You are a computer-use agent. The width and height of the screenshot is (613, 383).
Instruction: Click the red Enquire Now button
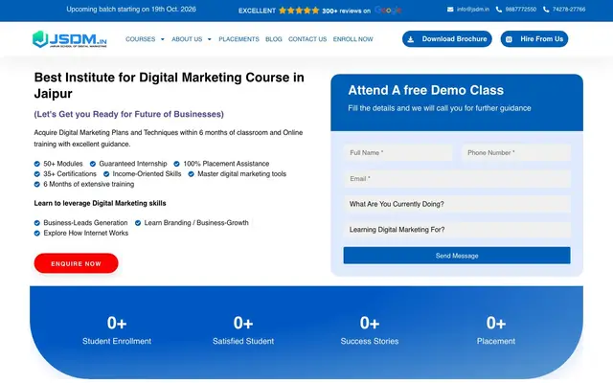tap(77, 263)
